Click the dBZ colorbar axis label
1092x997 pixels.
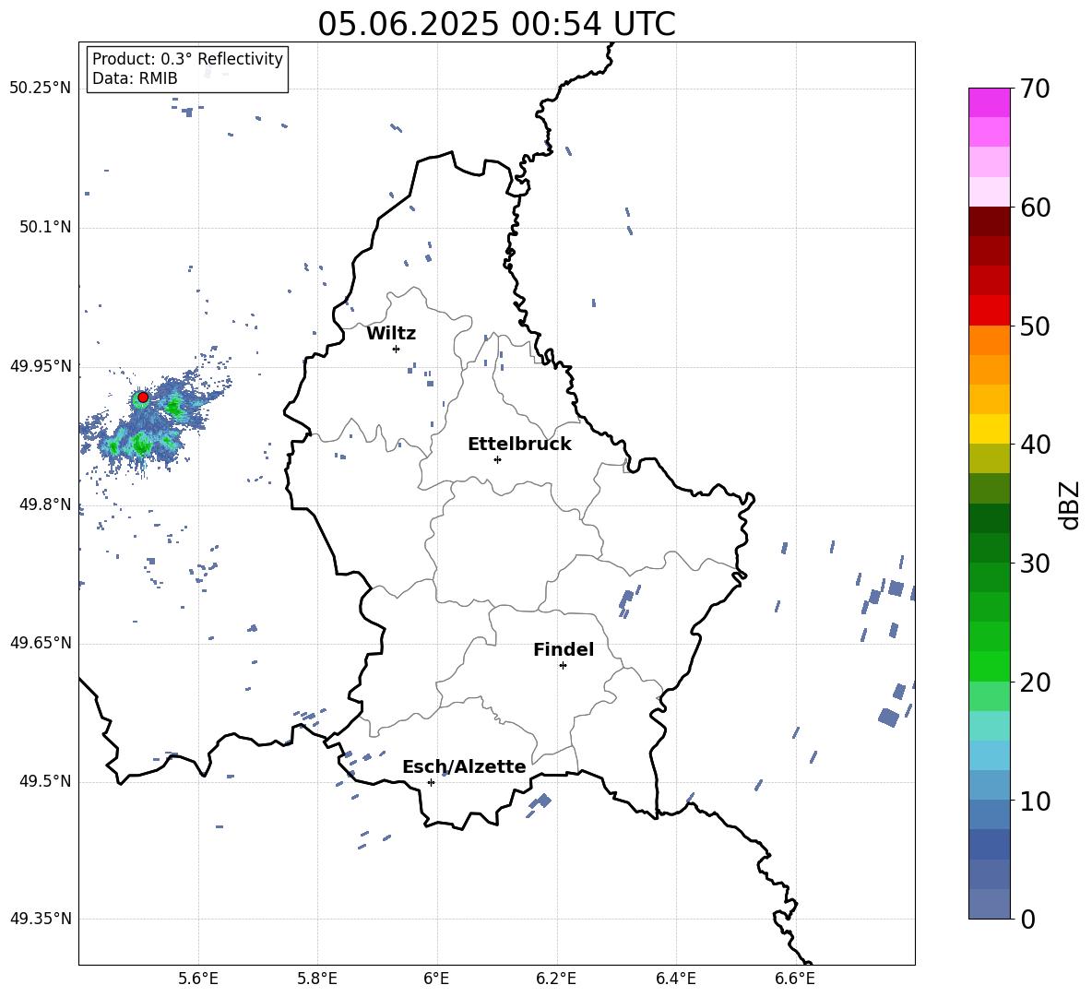(x=1069, y=504)
